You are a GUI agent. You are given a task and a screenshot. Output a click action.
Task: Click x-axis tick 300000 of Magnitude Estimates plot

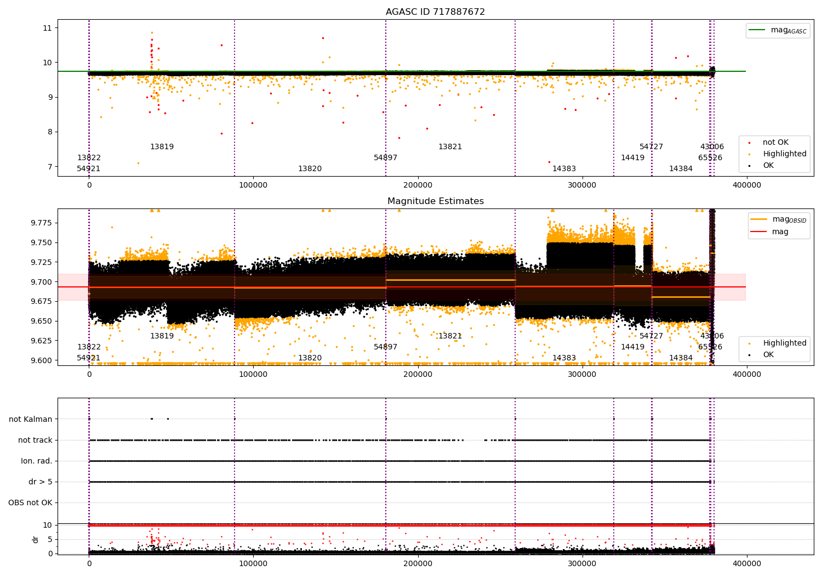[x=582, y=375]
